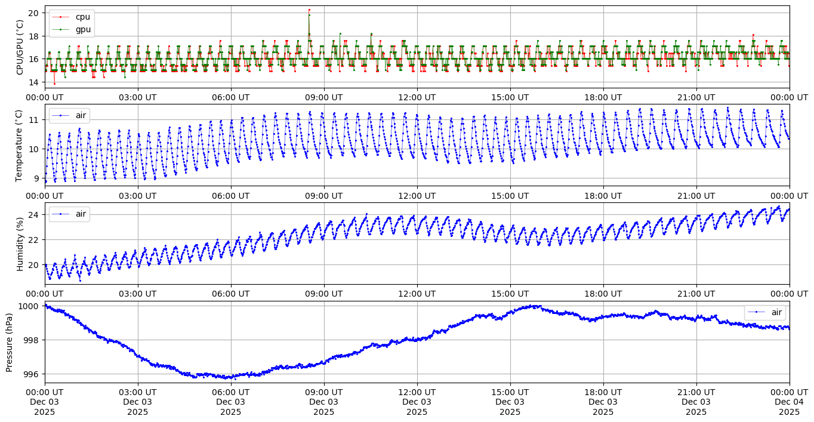Viewport: 814px width, 422px height.
Task: Click the '11' tick on the temperature axis
Action: point(34,120)
